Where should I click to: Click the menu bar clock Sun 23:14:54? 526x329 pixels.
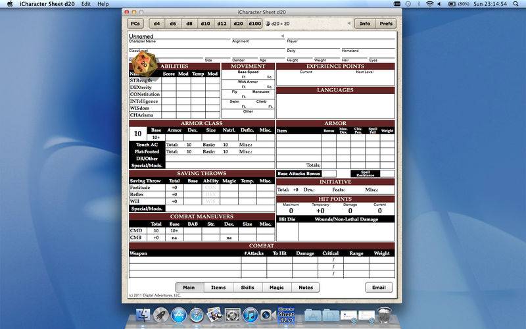pyautogui.click(x=490, y=4)
